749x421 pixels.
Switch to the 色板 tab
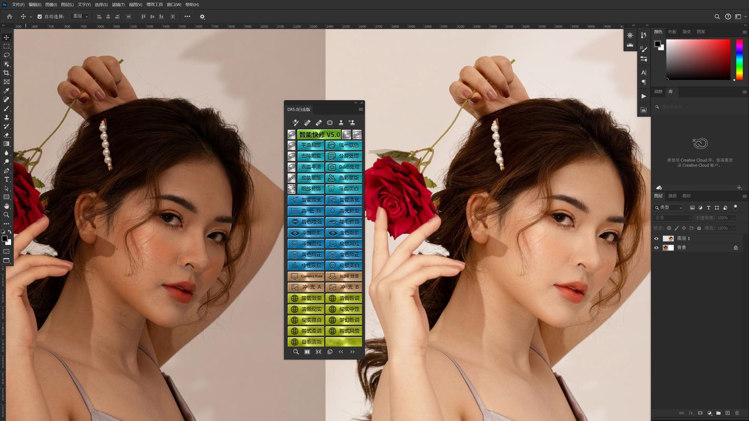(x=672, y=32)
